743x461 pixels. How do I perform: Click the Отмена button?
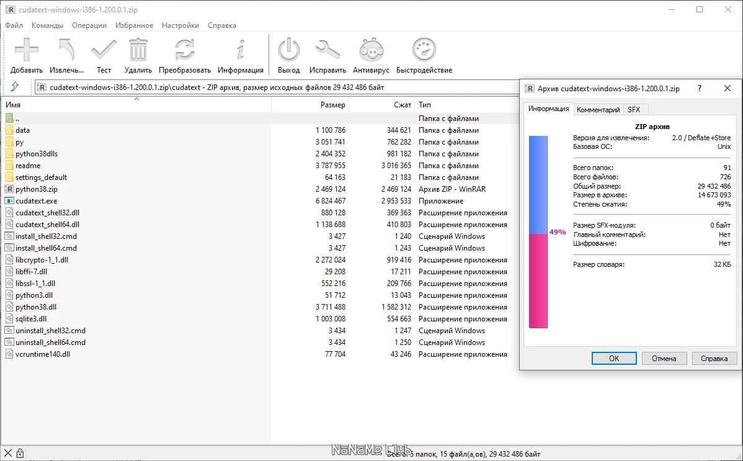point(664,358)
